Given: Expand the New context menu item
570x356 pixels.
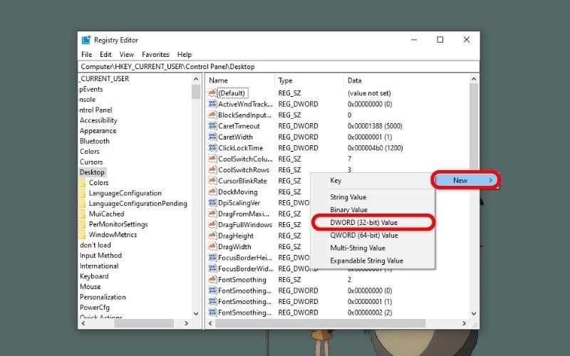Looking at the screenshot, I should pos(466,180).
